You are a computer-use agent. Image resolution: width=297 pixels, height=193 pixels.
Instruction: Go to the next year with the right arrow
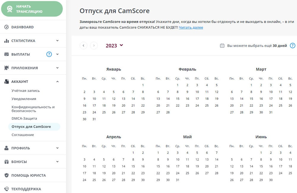pos(94,45)
